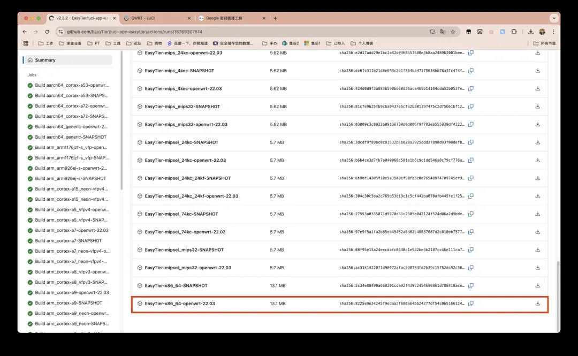This screenshot has width=578, height=356.
Task: Open the Summary sidebar item
Action: click(x=67, y=60)
